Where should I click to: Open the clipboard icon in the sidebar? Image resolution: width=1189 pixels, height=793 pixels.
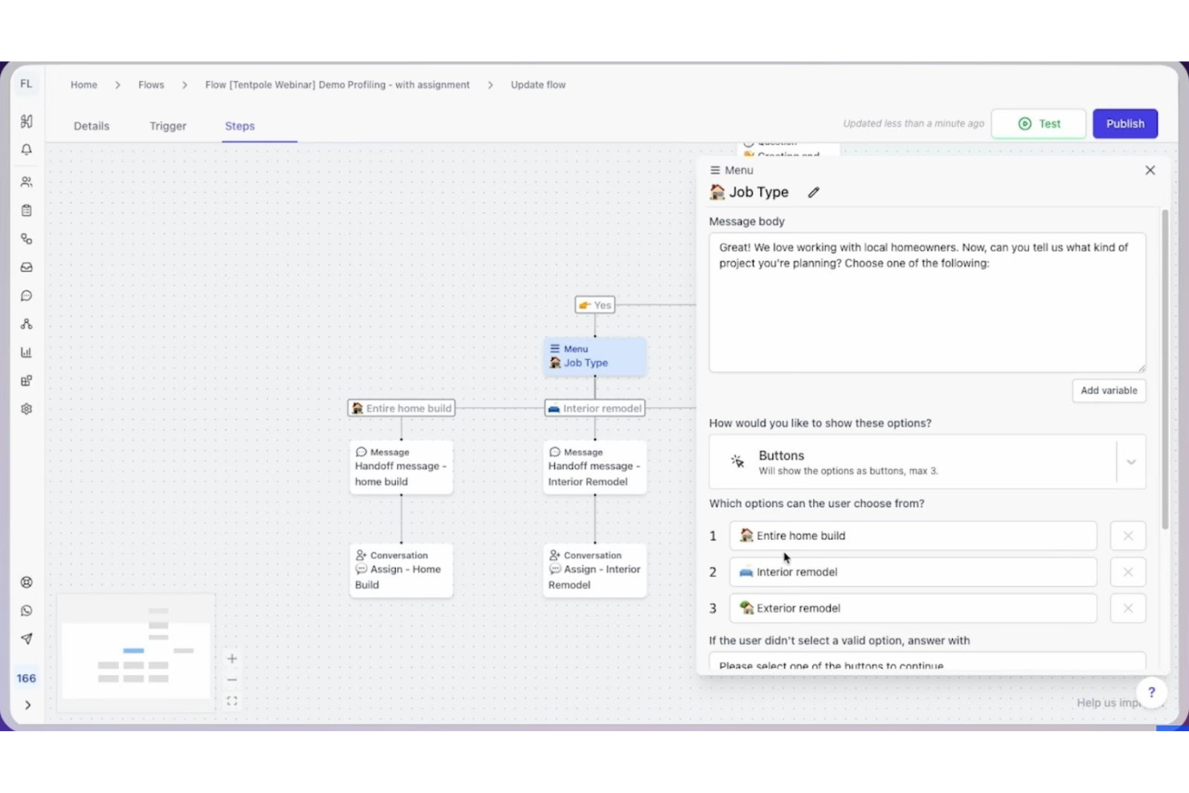pos(27,210)
